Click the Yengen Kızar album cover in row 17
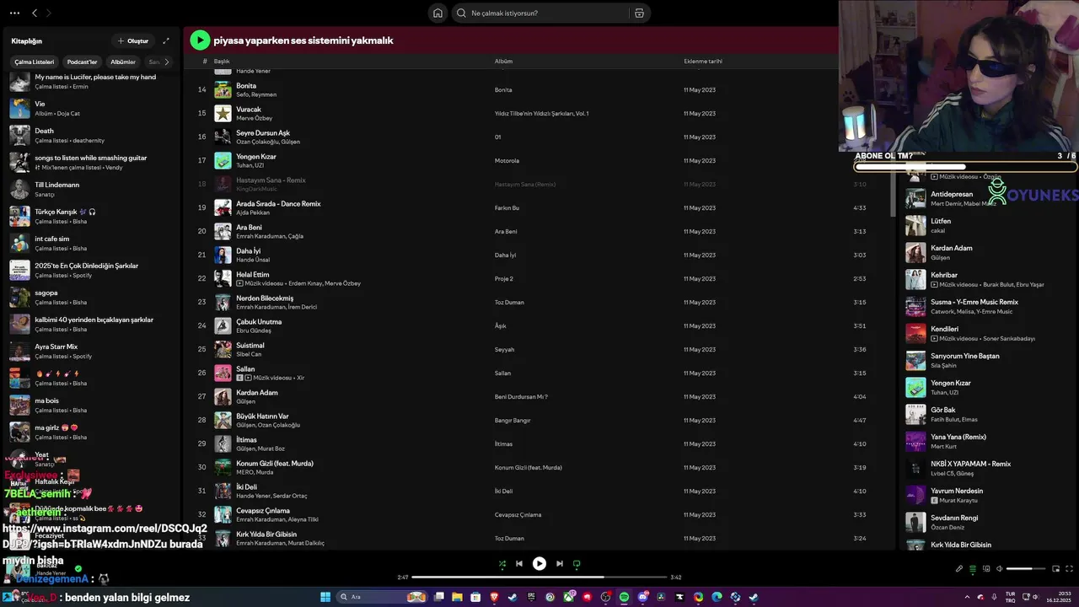 (223, 160)
